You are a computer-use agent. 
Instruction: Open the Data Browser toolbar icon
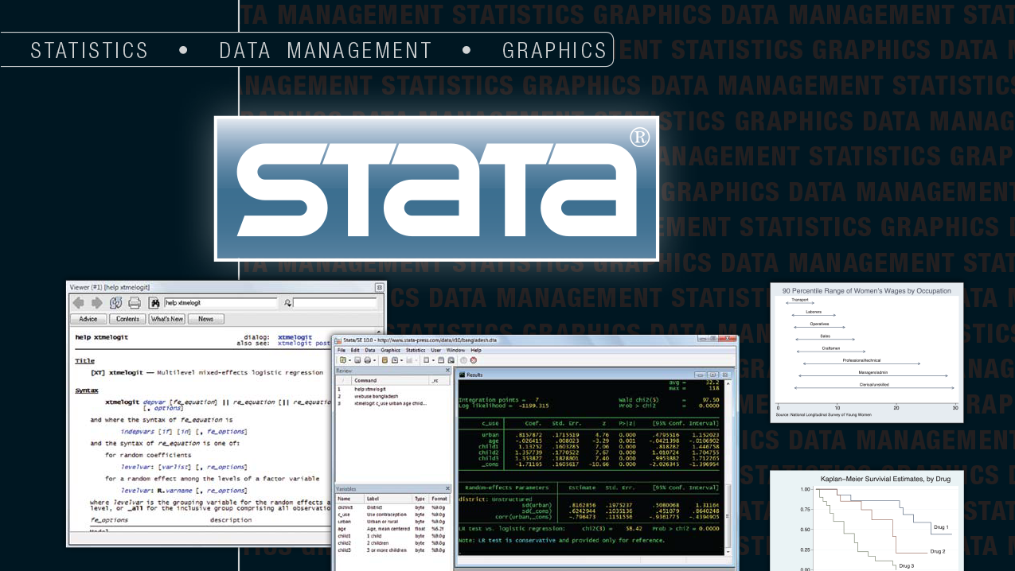tap(451, 360)
